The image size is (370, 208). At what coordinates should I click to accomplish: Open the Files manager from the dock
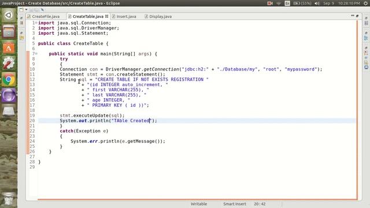(x=9, y=31)
